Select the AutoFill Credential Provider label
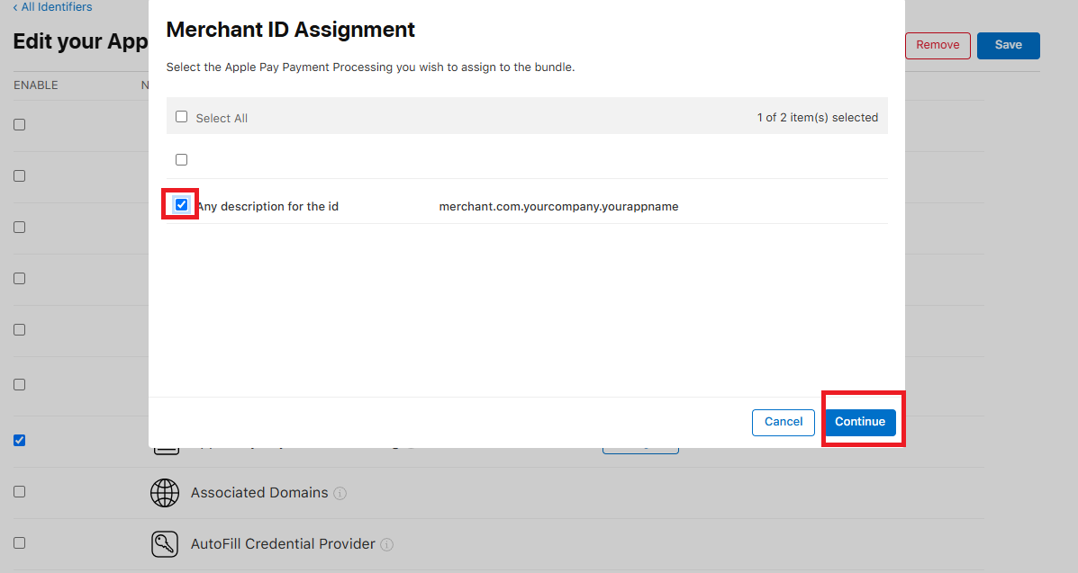 pyautogui.click(x=283, y=544)
